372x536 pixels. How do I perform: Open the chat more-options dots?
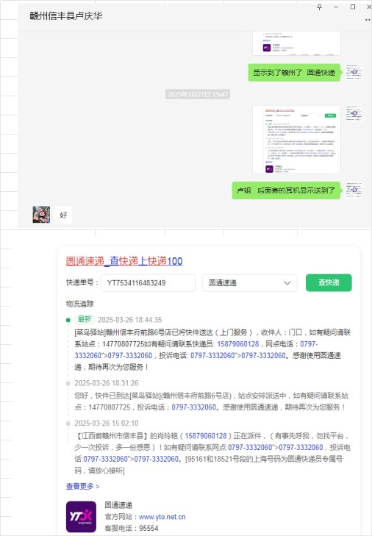coord(368,20)
